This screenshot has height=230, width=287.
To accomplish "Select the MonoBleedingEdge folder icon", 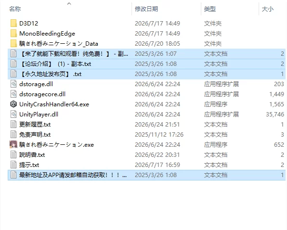I will click(13, 34).
